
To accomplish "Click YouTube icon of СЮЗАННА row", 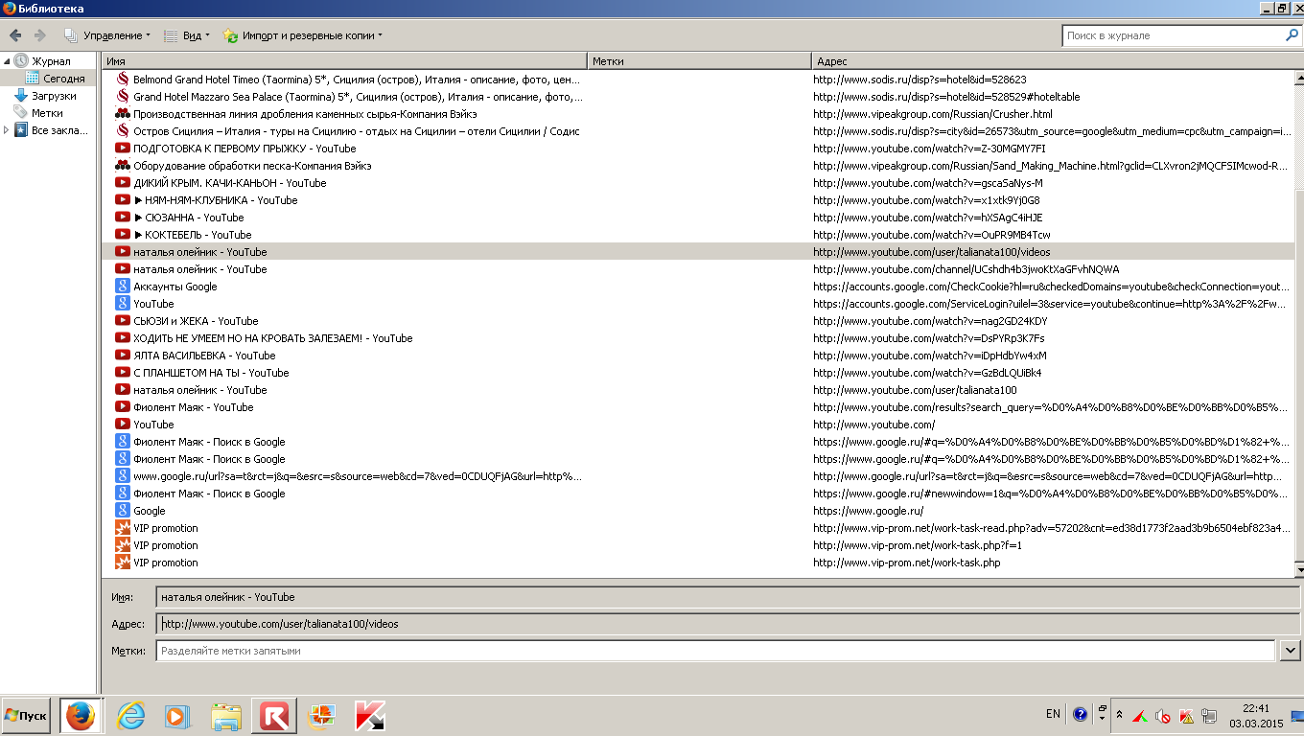I will click(123, 218).
